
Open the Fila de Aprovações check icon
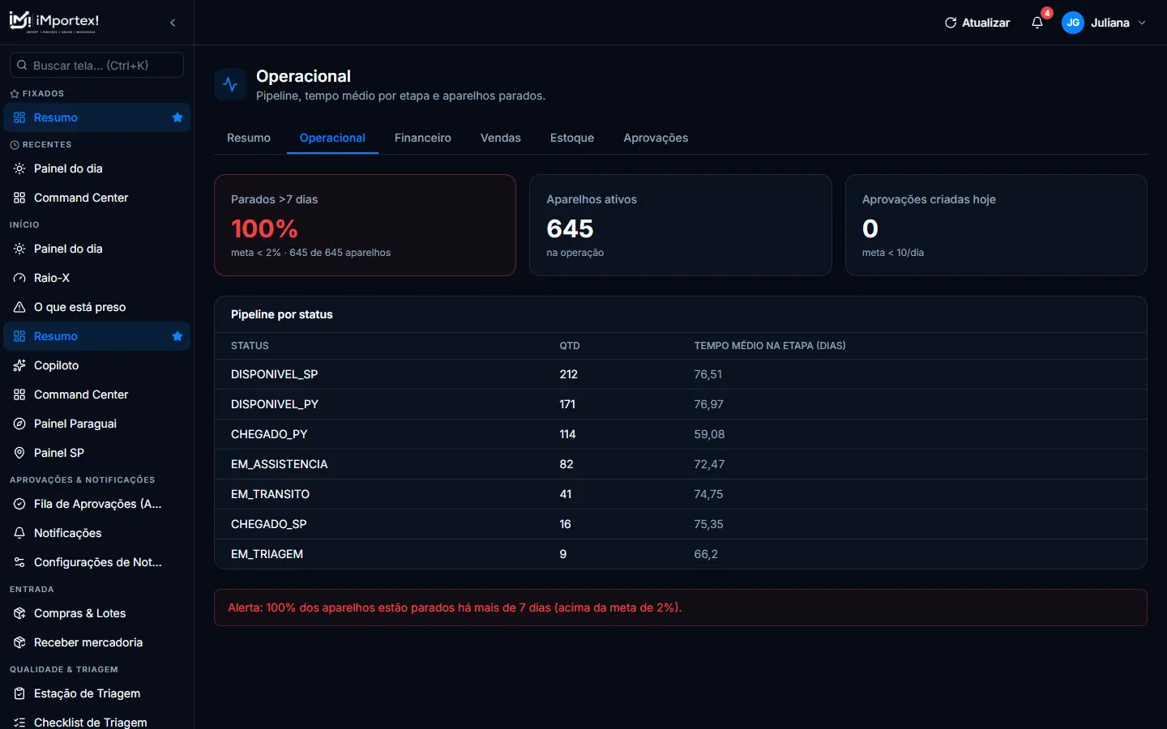(x=19, y=504)
